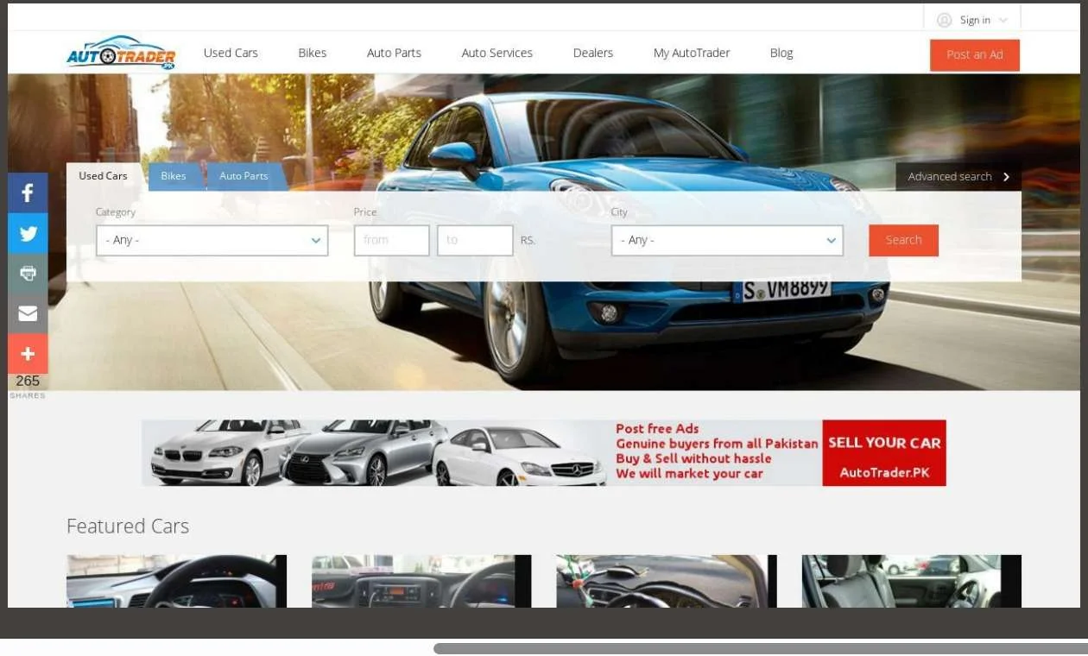Expand the Sign in dropdown arrow

(x=1003, y=21)
